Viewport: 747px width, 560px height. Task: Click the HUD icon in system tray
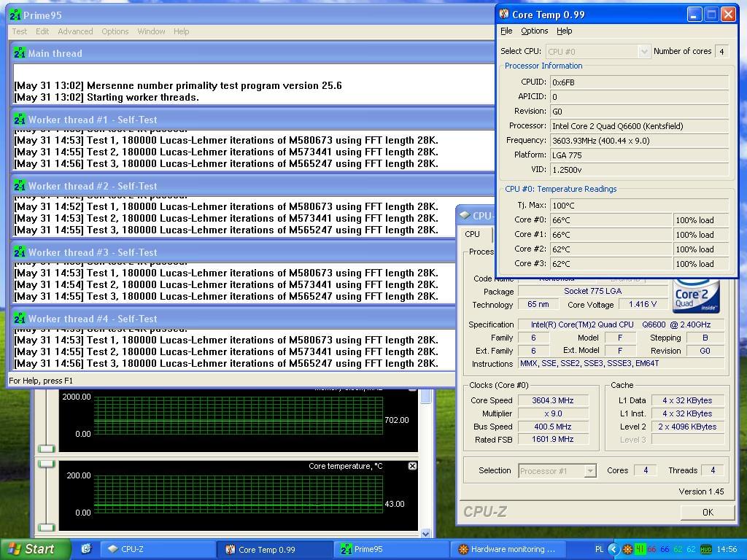pyautogui.click(x=706, y=549)
